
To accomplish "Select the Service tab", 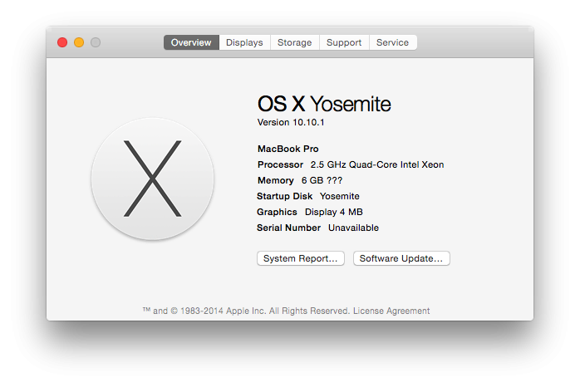I will [393, 42].
